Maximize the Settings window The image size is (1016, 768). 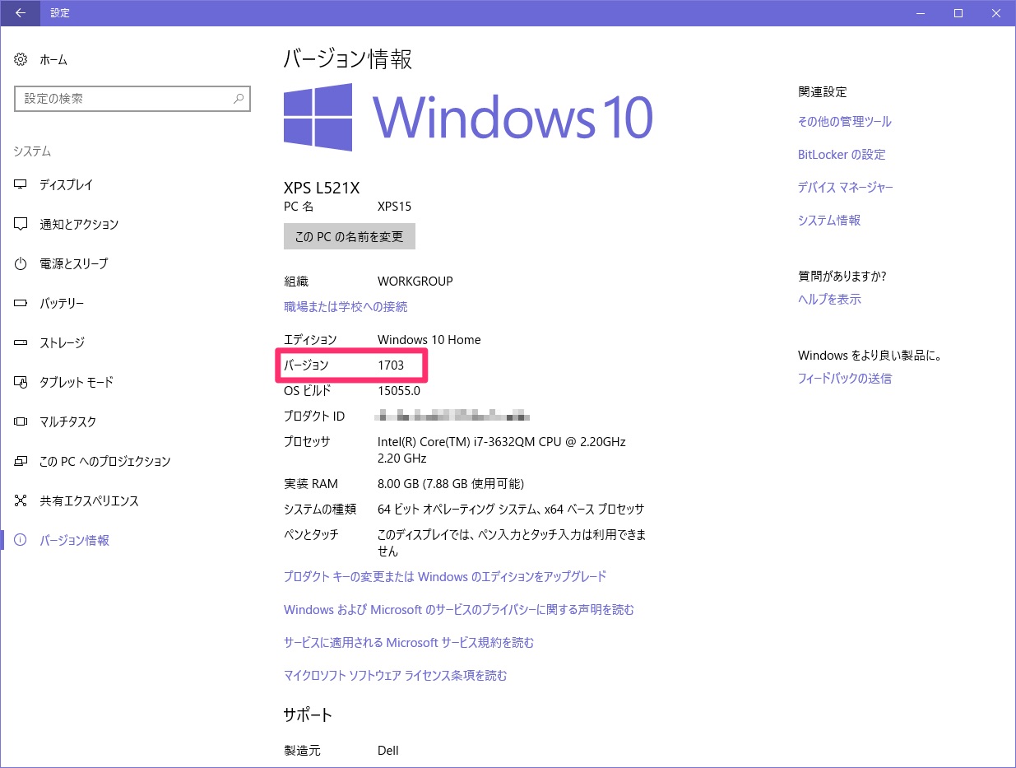click(958, 13)
